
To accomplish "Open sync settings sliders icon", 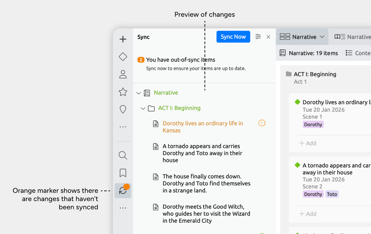I will click(x=258, y=37).
